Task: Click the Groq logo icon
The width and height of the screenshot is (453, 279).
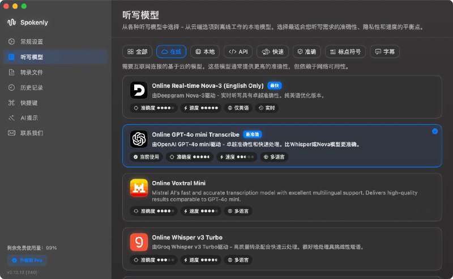Action: pos(139,242)
